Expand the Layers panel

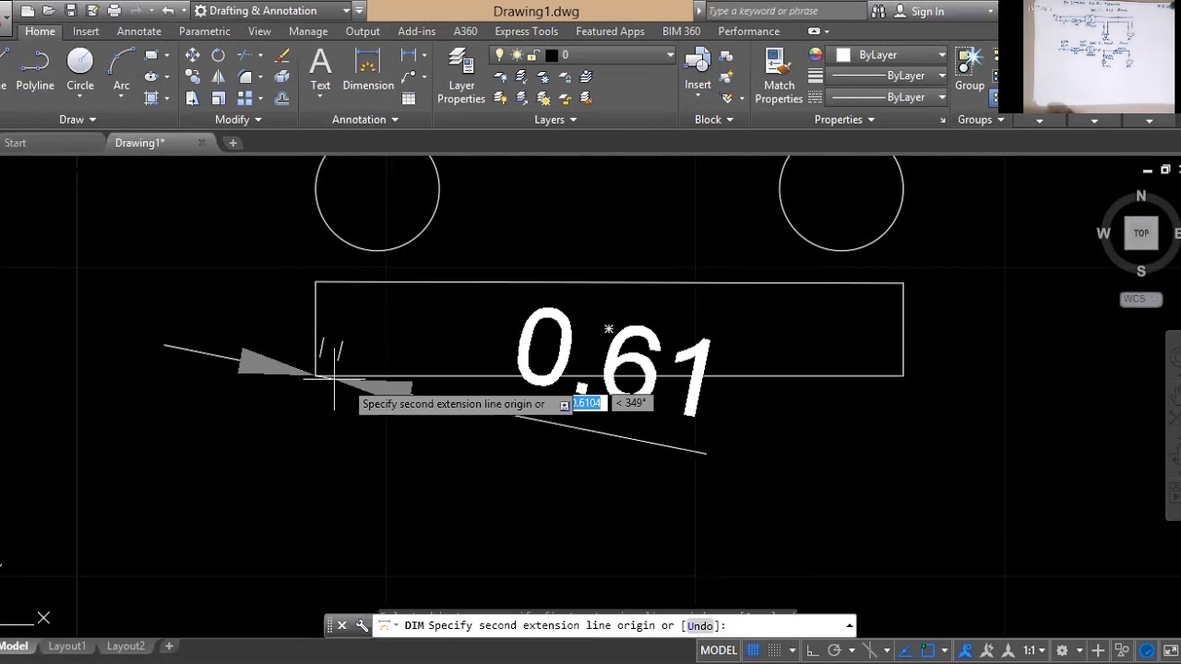(x=555, y=120)
